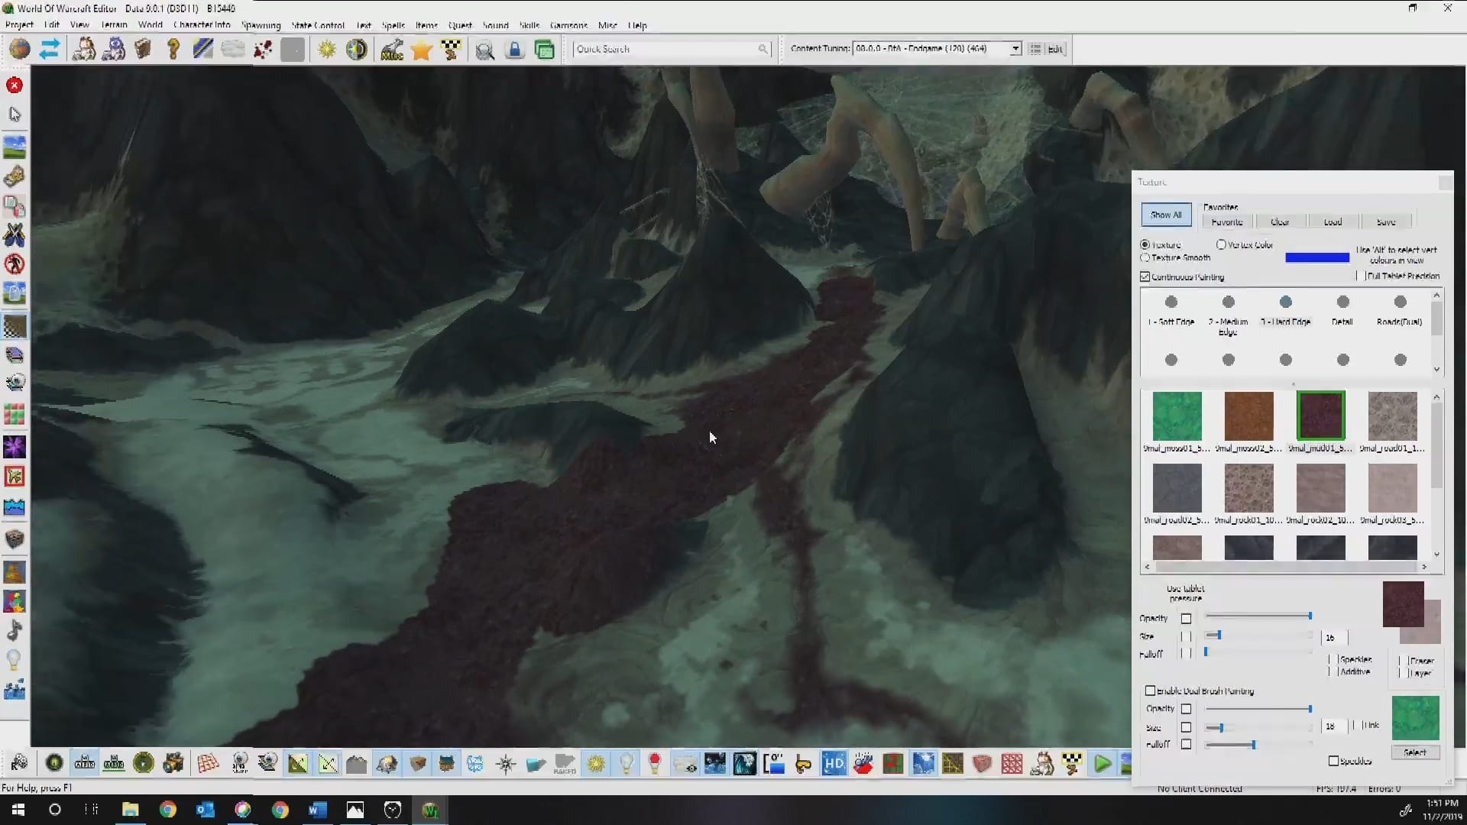This screenshot has height=825, width=1467.
Task: Click the HD icon in bottom toolbar
Action: click(x=834, y=763)
